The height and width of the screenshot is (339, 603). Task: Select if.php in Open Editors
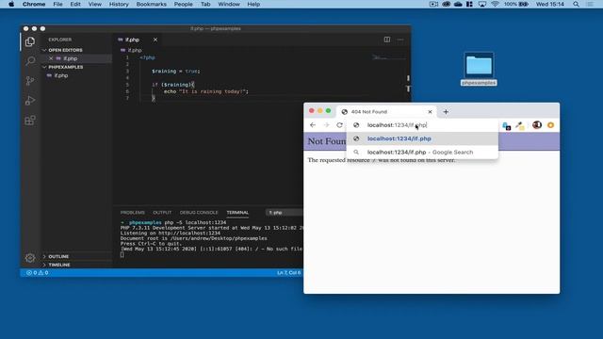70,58
